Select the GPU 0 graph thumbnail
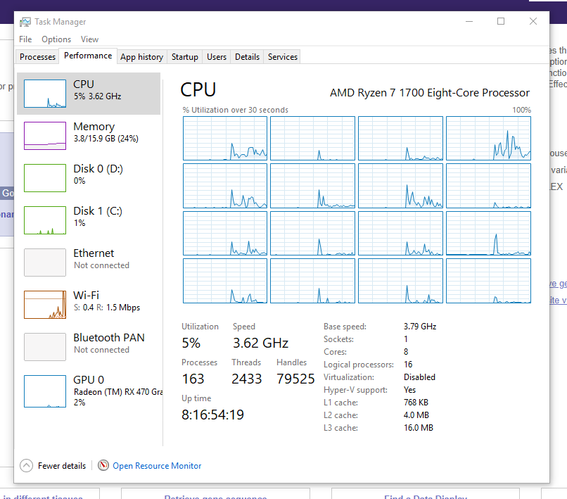This screenshot has width=567, height=499. click(x=45, y=391)
